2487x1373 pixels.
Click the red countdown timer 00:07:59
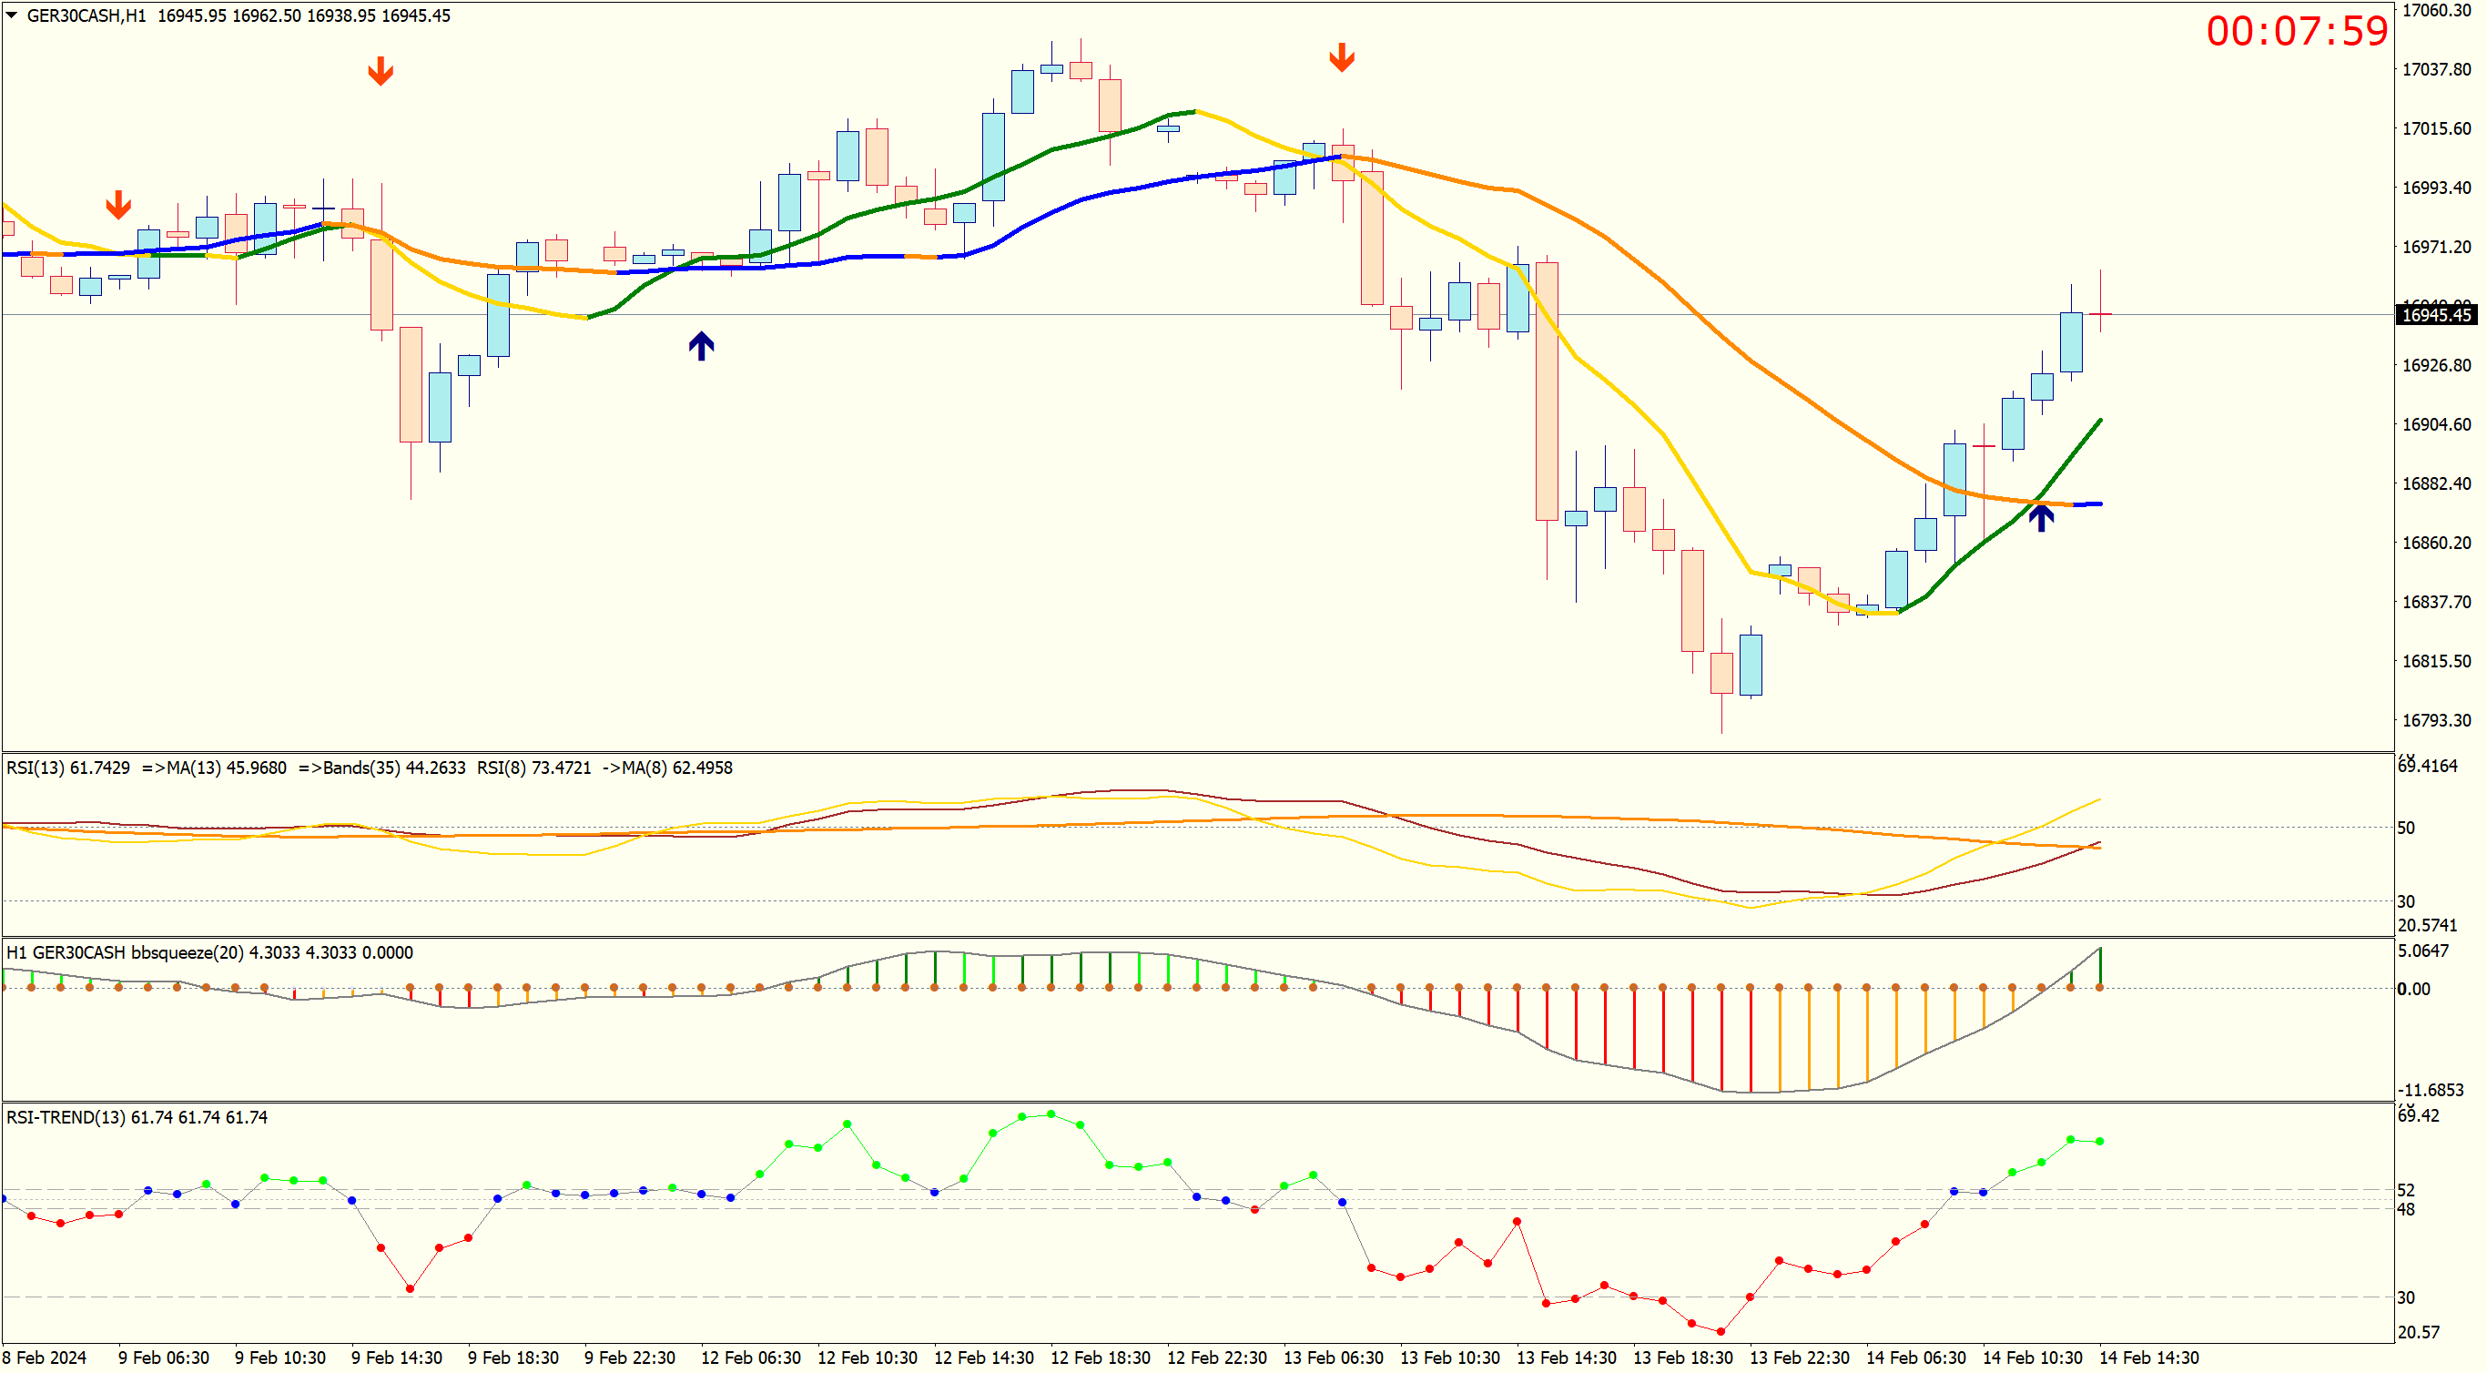[2296, 31]
